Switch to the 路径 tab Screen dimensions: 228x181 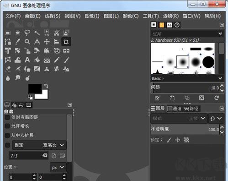pos(191,109)
